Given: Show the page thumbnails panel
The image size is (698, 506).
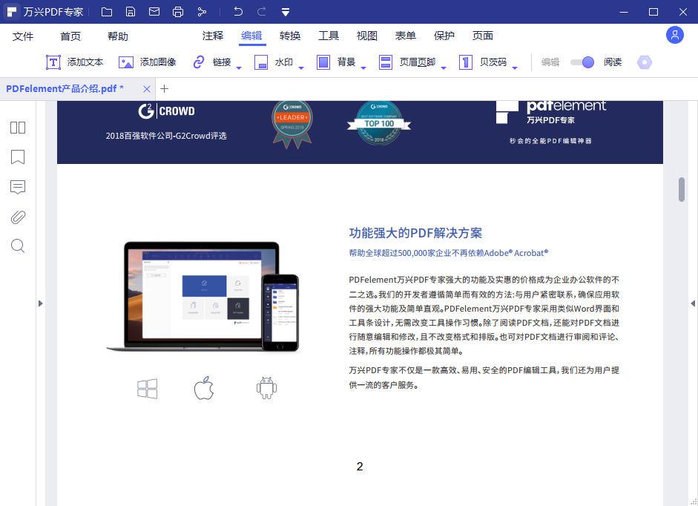Looking at the screenshot, I should pyautogui.click(x=17, y=127).
